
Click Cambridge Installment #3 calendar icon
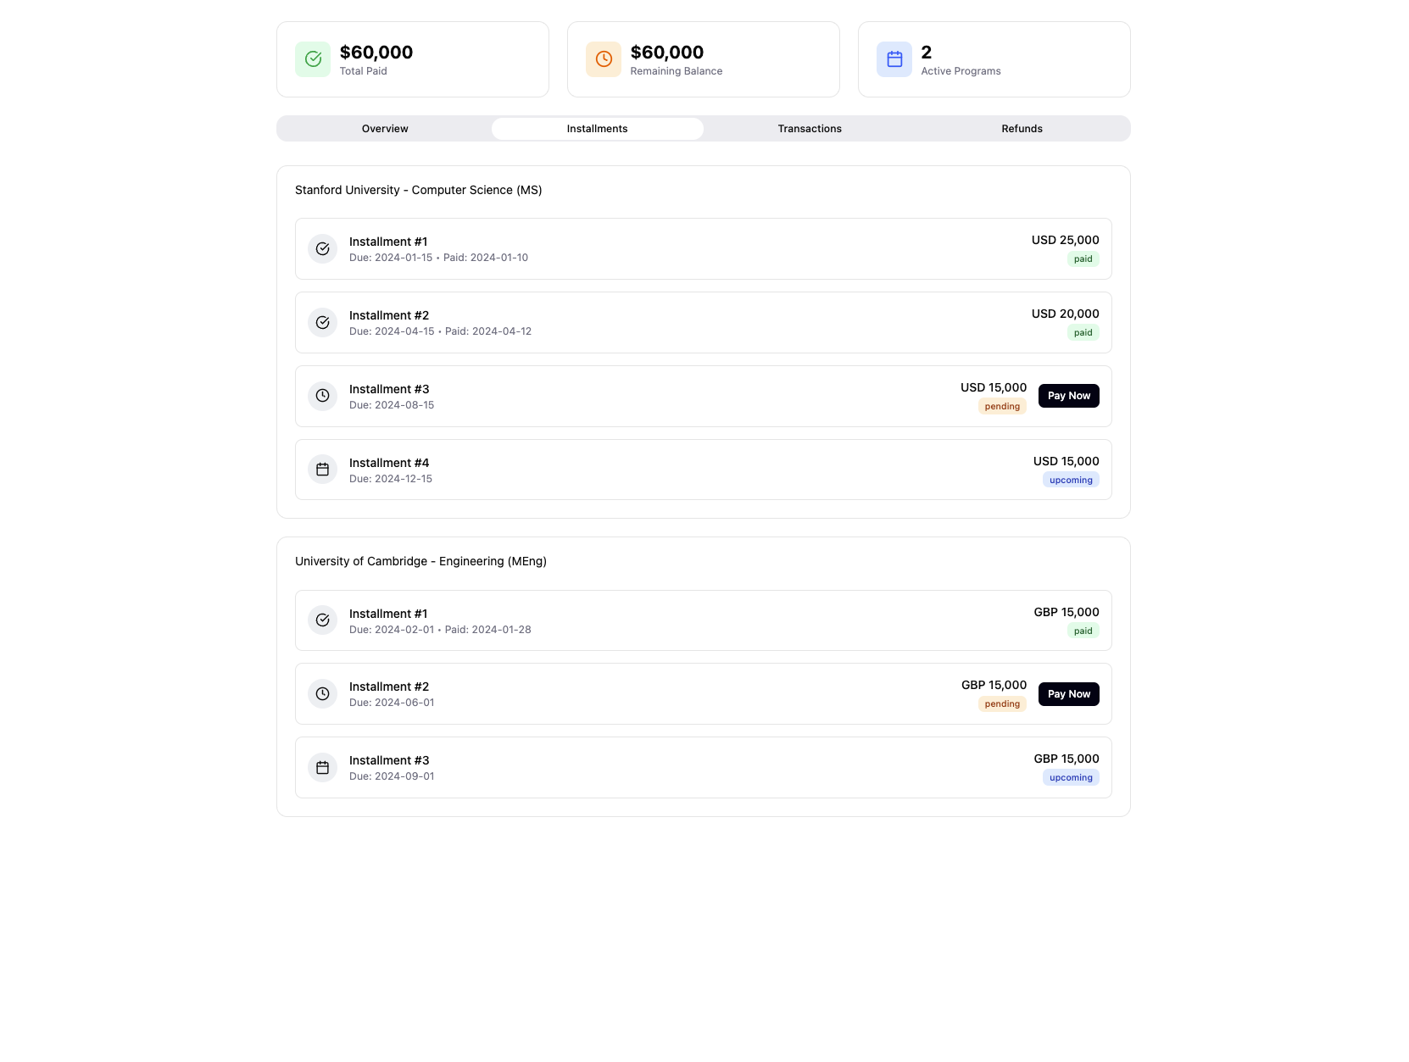point(322,768)
